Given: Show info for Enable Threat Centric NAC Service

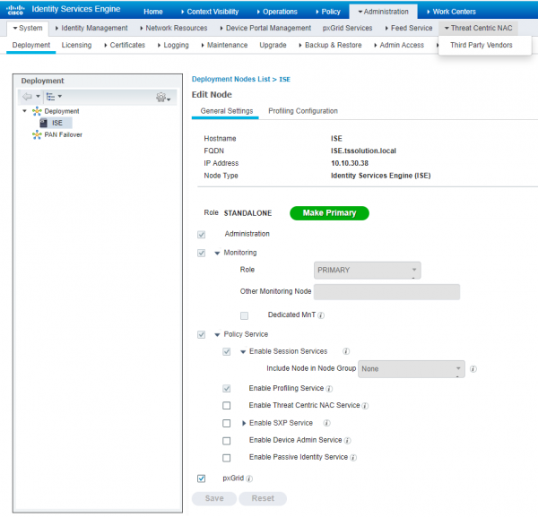Looking at the screenshot, I should click(365, 406).
